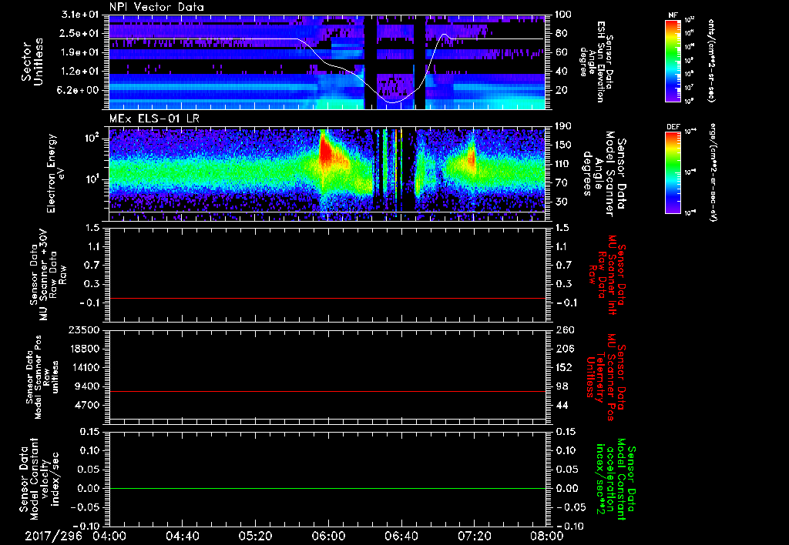Viewport: 789px width, 545px height.
Task: Click the "98" telemetry tick label
Action: (x=561, y=386)
